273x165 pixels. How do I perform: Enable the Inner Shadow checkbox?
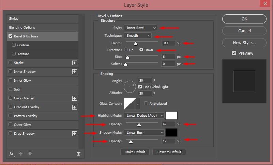(11, 71)
